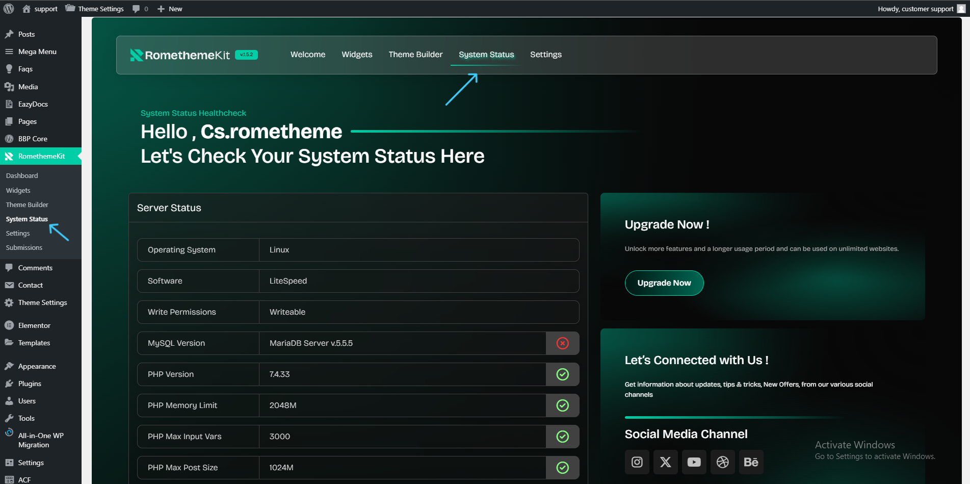Open System Status submenu in the sidebar
Viewport: 970px width, 484px height.
pyautogui.click(x=27, y=219)
